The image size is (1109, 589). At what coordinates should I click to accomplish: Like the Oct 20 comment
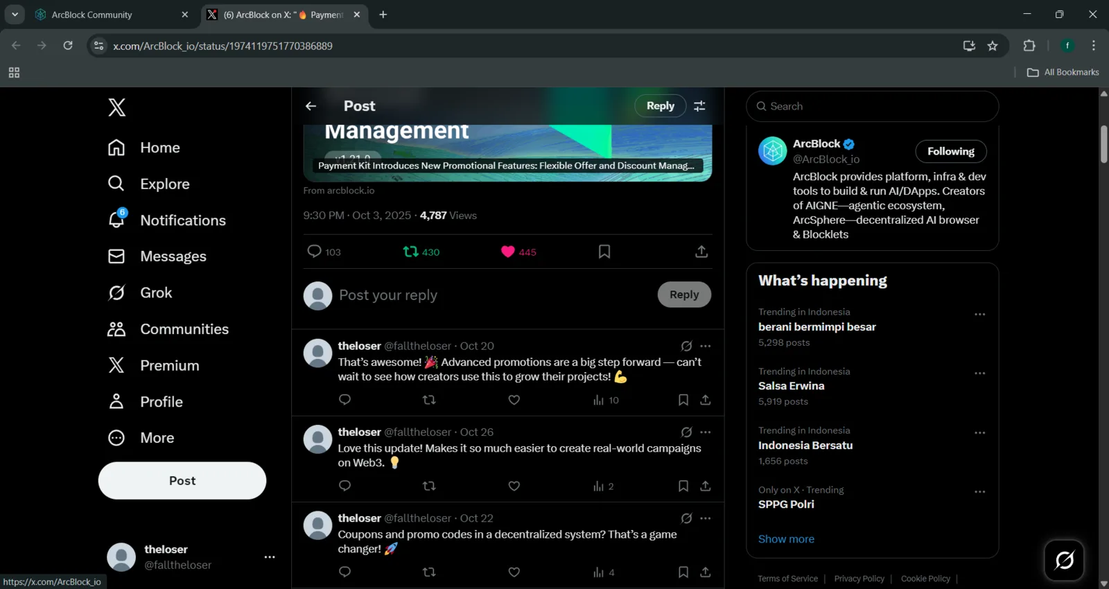pos(514,400)
